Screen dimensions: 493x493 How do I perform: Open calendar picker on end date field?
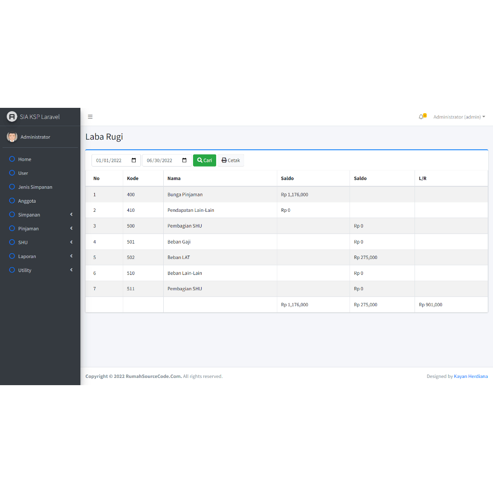click(184, 160)
